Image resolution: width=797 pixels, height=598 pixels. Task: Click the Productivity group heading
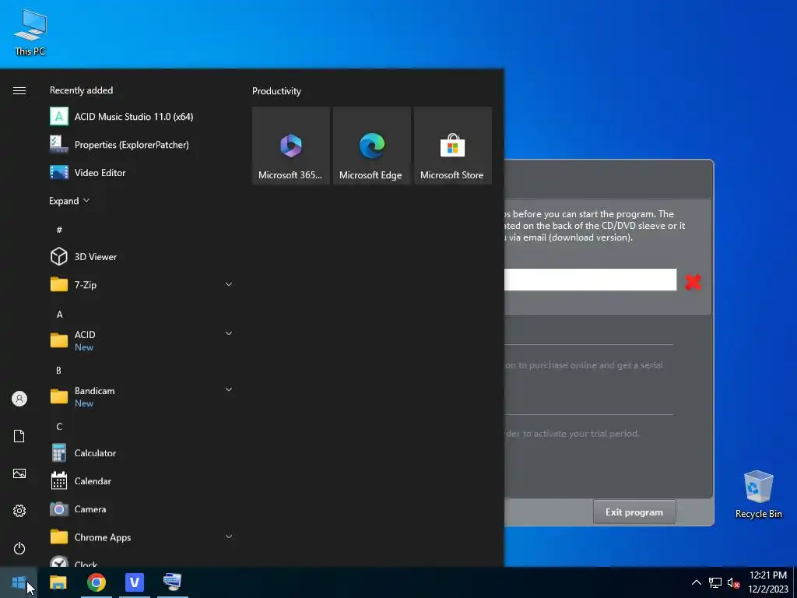[x=276, y=91]
